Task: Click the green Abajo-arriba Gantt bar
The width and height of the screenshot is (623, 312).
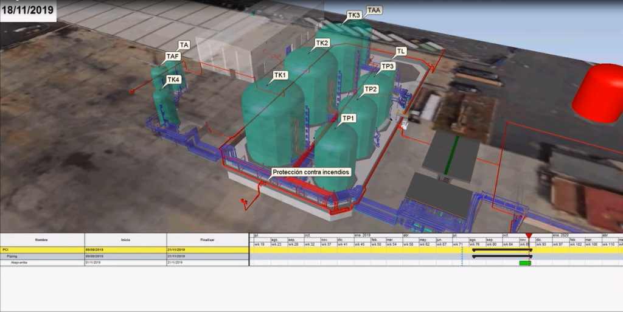Action: point(524,263)
